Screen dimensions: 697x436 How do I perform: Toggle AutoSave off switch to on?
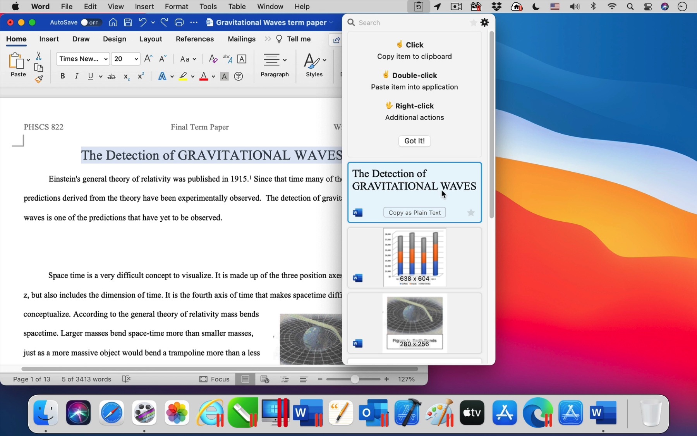(x=90, y=22)
